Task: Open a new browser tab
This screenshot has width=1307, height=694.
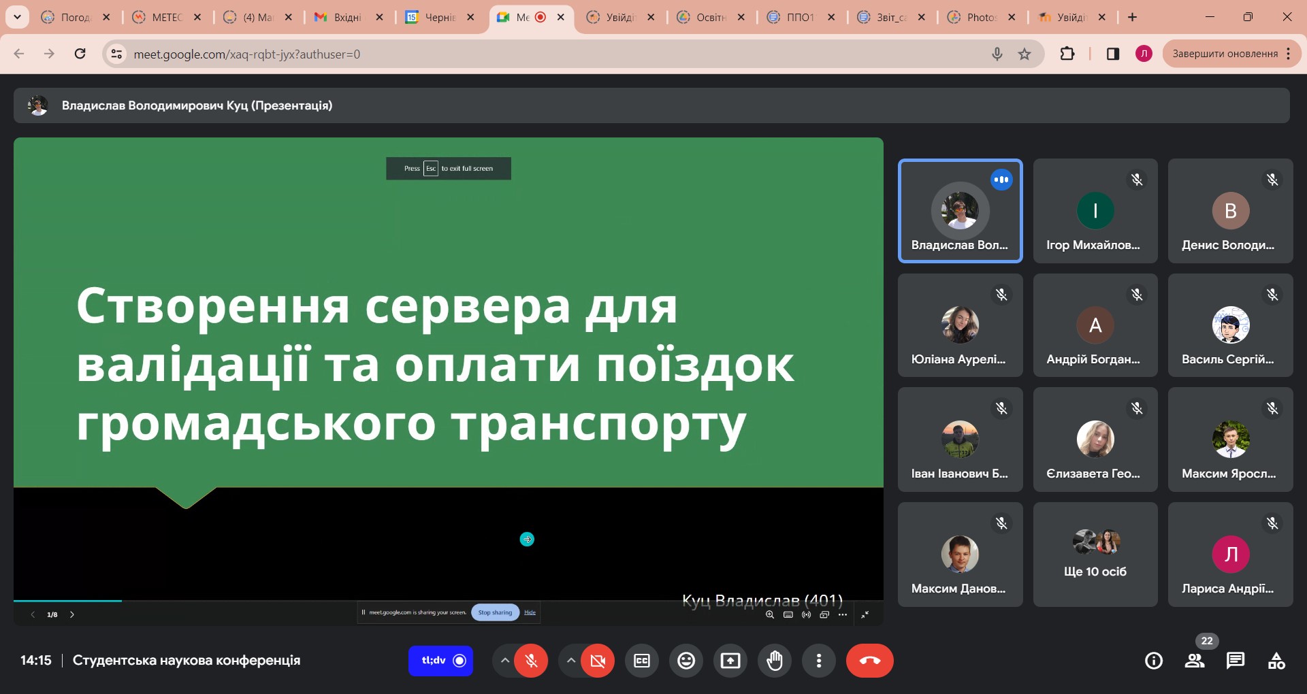Action: tap(1132, 17)
